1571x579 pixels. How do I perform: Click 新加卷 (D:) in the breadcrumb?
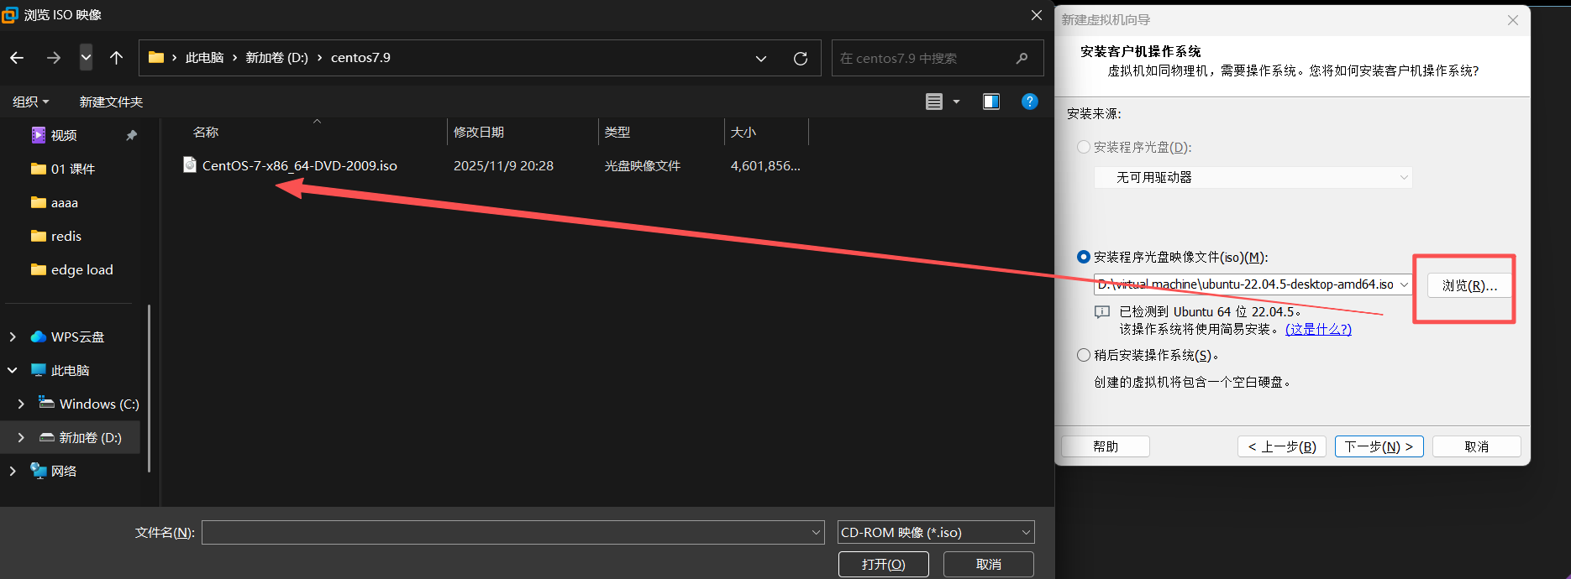(276, 58)
